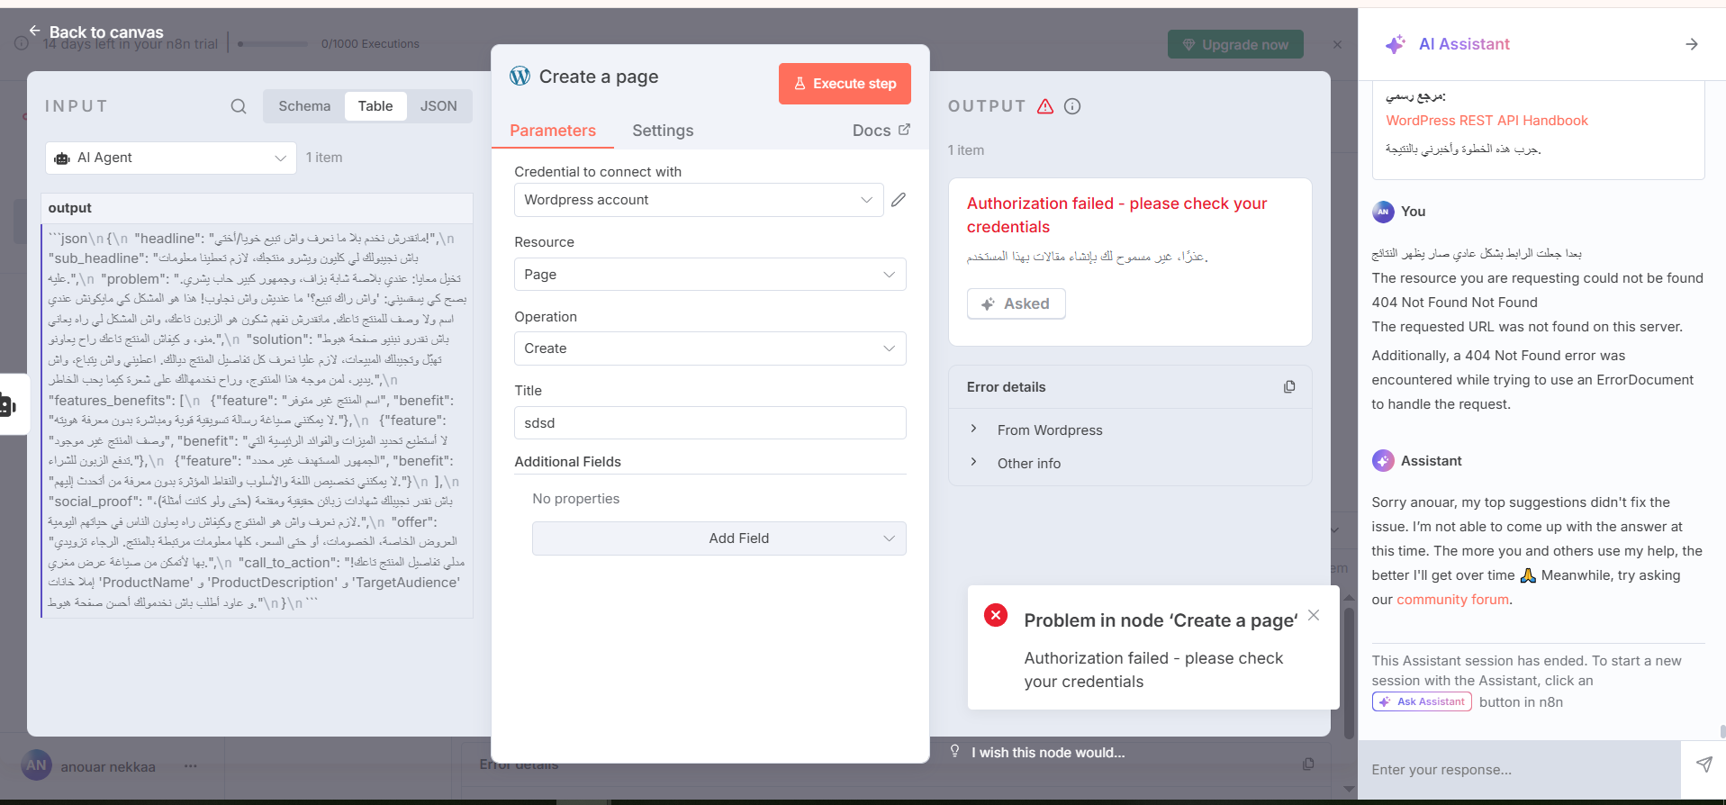Close the trial banner with X

pos(1338,44)
